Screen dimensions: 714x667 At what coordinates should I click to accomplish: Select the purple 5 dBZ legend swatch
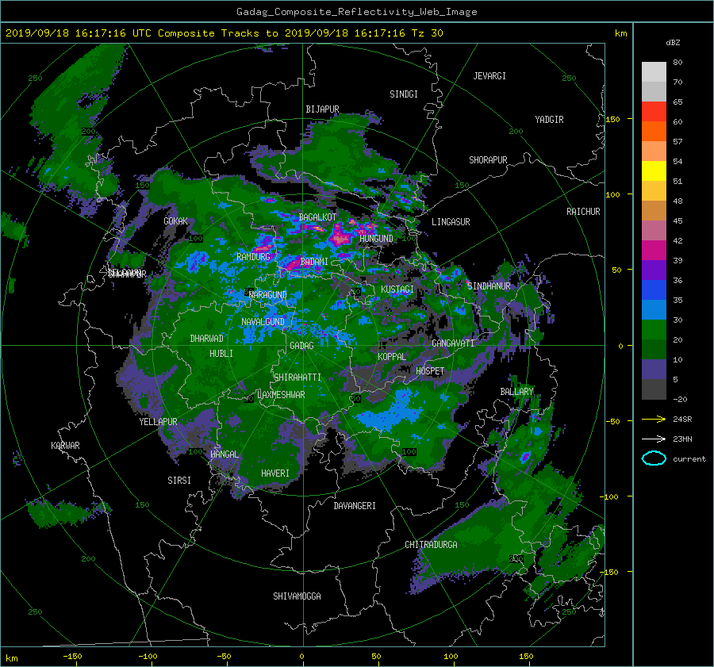pos(654,370)
